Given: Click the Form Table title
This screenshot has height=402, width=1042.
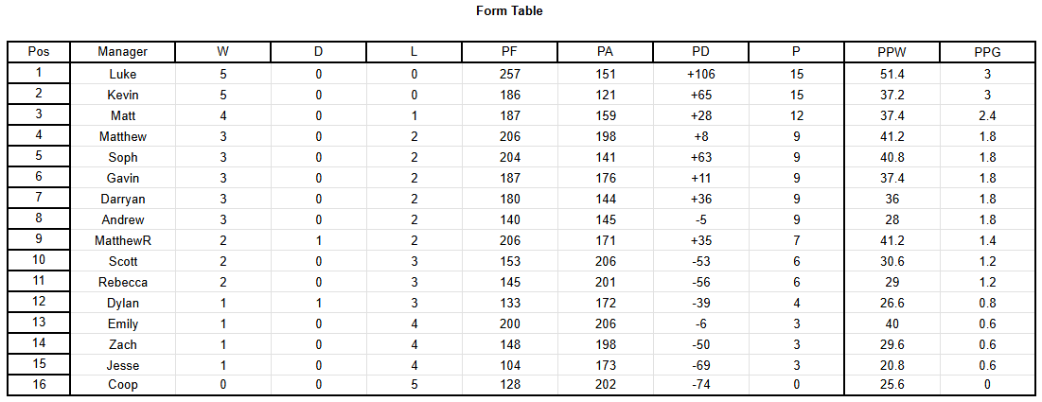Looking at the screenshot, I should point(510,11).
